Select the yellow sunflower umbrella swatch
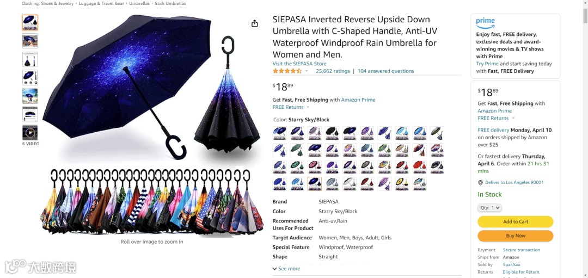Screen dimensions: 588x278 coord(402,184)
